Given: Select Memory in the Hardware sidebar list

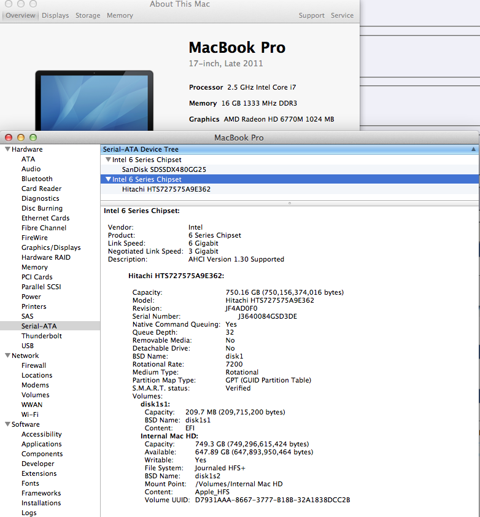Looking at the screenshot, I should [34, 267].
